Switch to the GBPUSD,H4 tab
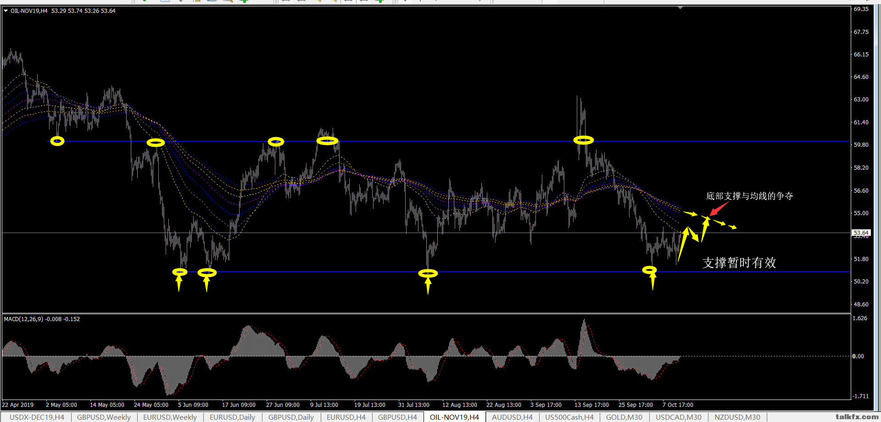Screen dimensions: 881x422 [397, 417]
